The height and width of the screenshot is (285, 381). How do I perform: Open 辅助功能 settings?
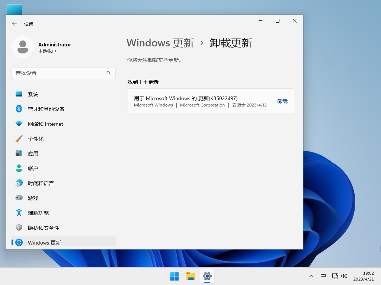point(38,213)
